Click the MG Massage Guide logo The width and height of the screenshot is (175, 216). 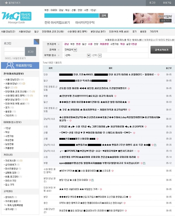[x=16, y=18]
